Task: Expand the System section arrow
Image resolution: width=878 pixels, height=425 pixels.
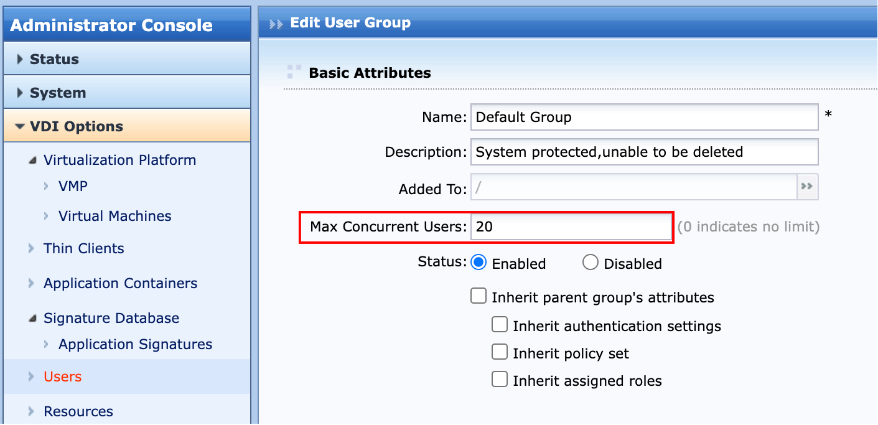Action: click(21, 93)
